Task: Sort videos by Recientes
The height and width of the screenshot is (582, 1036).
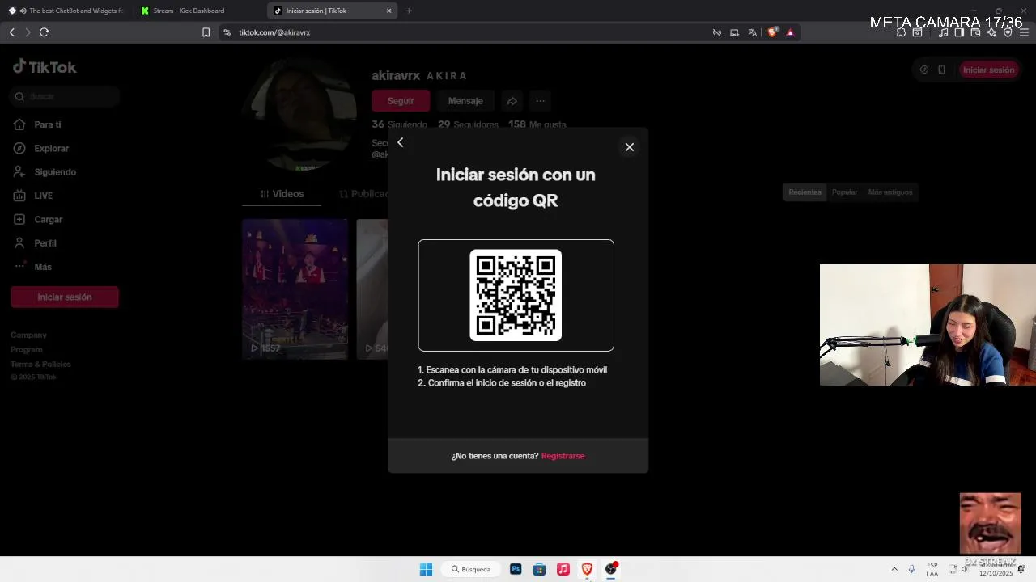Action: click(805, 192)
